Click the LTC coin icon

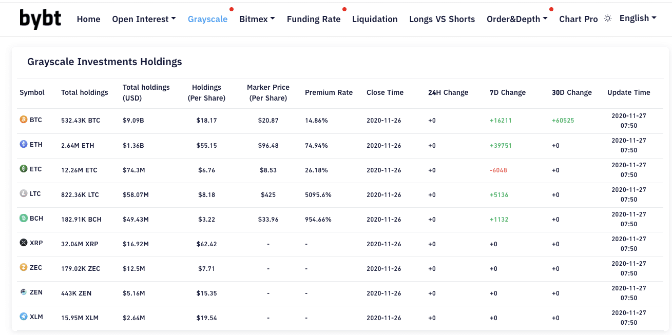(23, 193)
